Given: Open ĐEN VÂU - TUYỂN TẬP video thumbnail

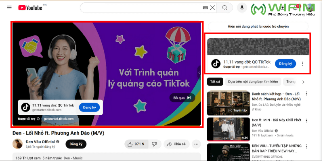Looking at the screenshot, I should coord(228,152).
